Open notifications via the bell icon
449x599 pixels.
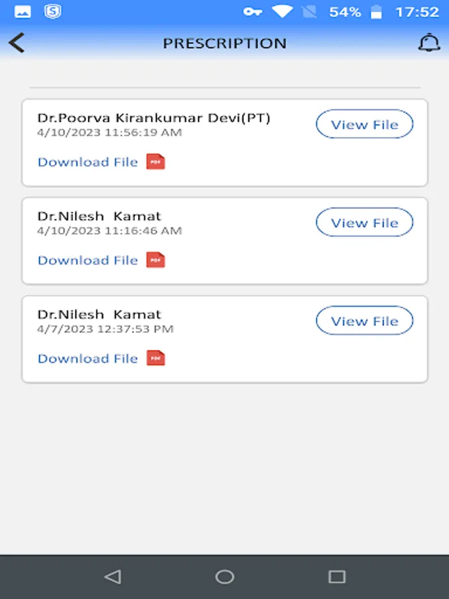429,43
